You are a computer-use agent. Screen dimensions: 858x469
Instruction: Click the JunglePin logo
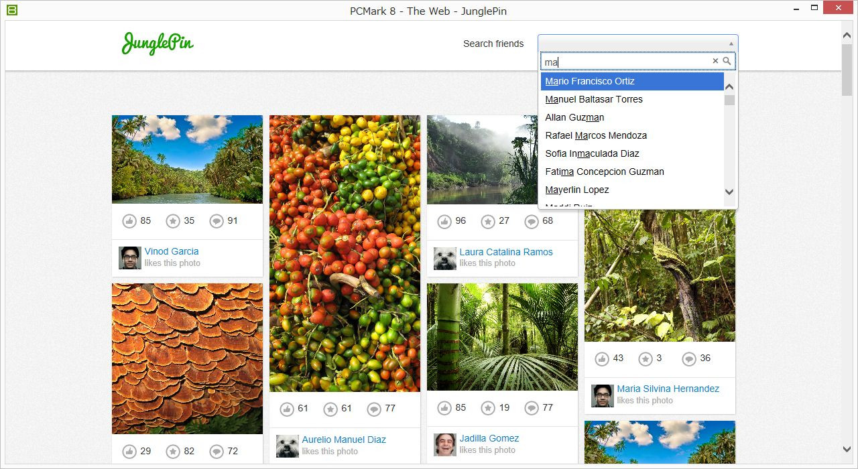point(158,44)
